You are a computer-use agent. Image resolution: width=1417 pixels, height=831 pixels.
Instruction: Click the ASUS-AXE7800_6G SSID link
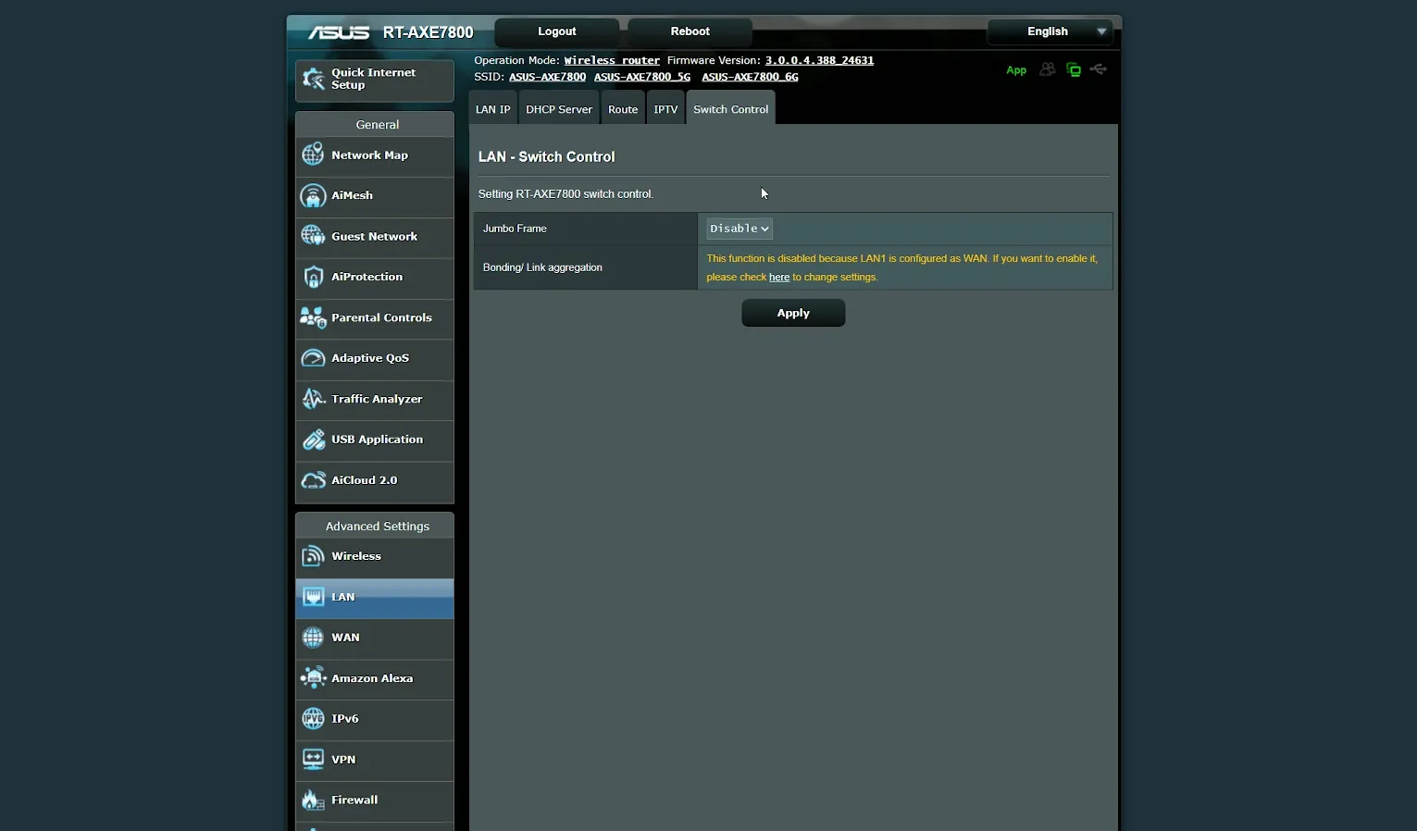coord(750,78)
